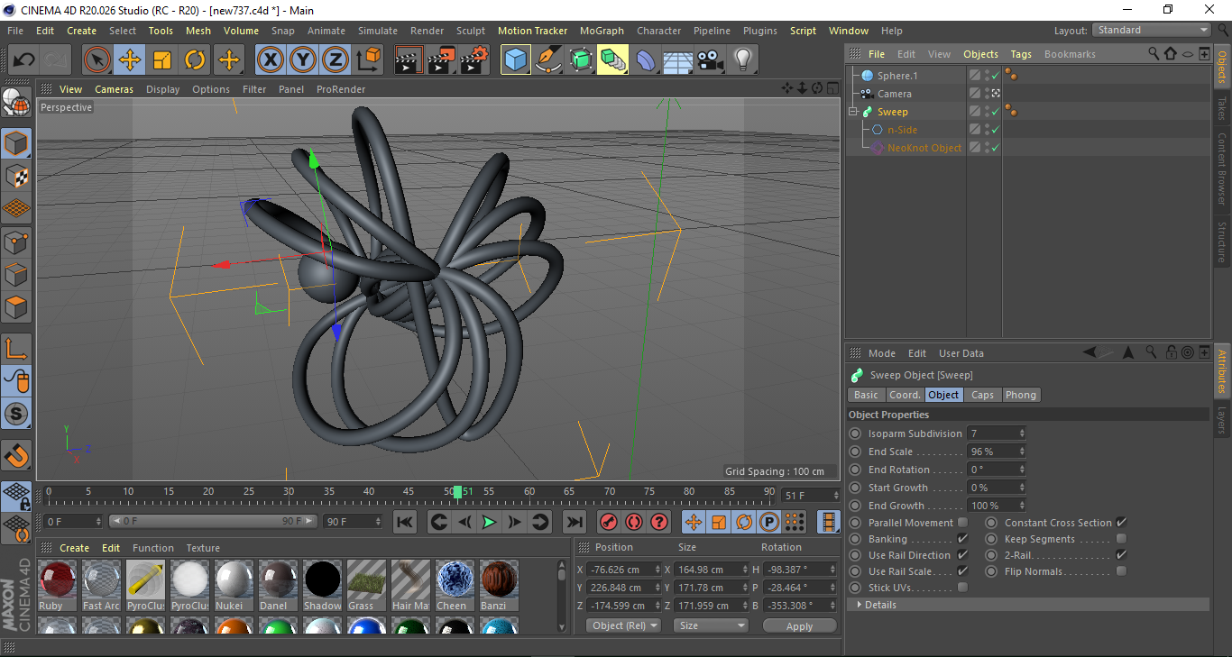Screen dimensions: 1232x657
Task: Click the Apply button
Action: coord(799,625)
